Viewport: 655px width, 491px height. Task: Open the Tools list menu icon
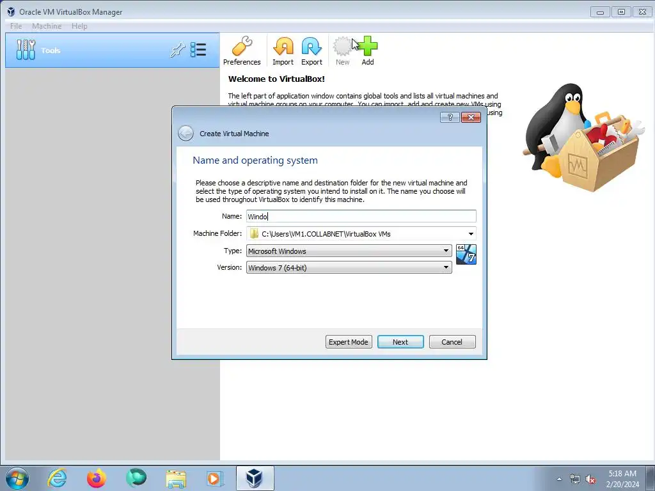tap(198, 50)
